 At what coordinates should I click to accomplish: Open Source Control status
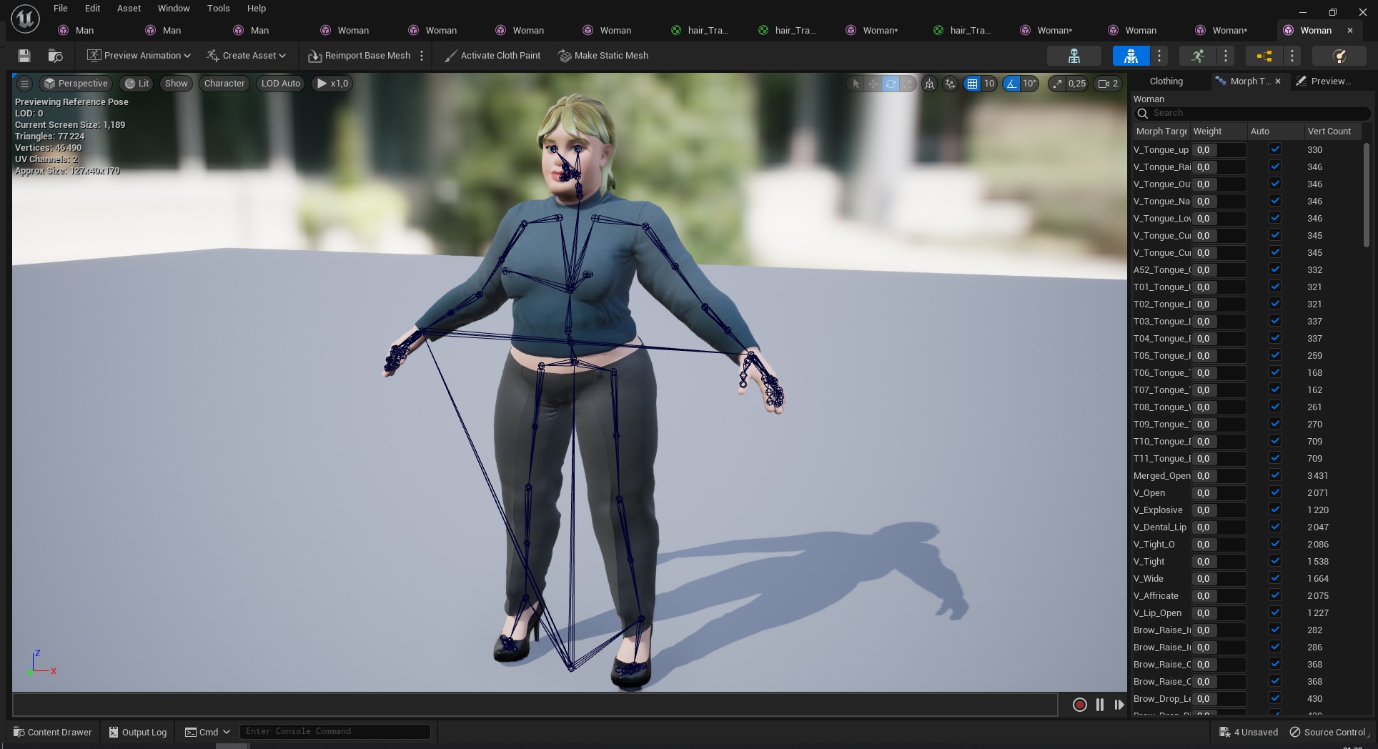(1329, 732)
